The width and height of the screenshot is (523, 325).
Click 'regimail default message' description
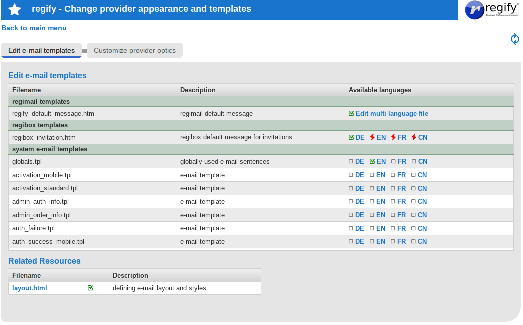[217, 113]
